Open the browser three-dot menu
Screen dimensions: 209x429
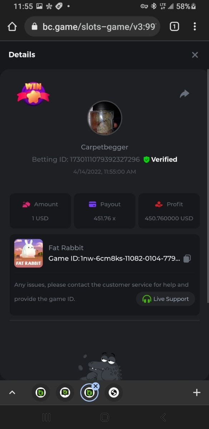pos(195,26)
